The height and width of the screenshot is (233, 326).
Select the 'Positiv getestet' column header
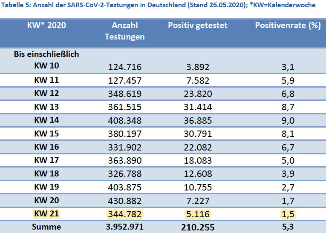point(198,26)
